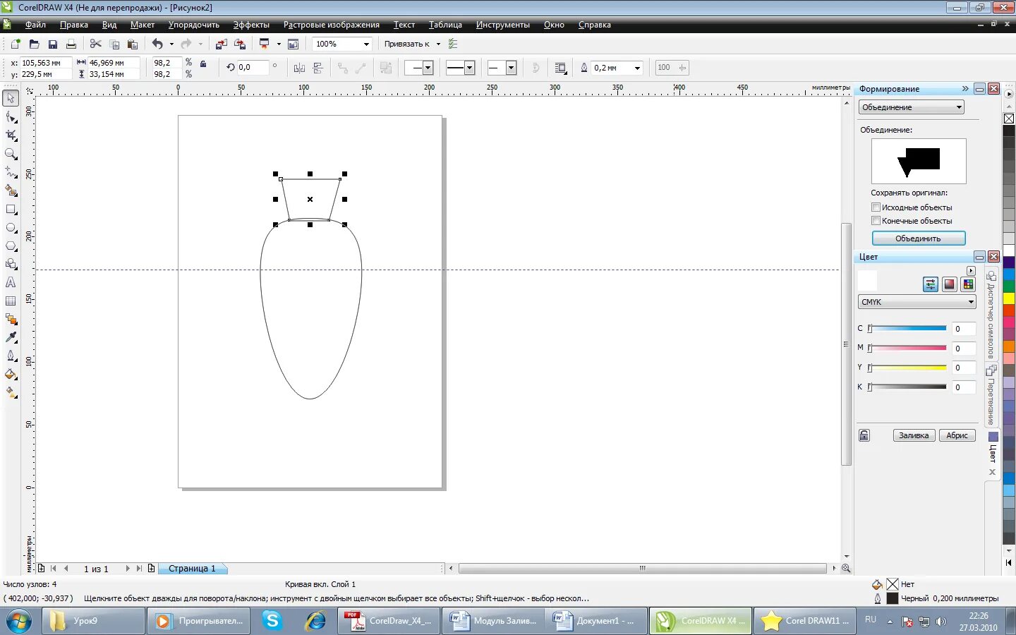Viewport: 1016px width, 635px height.
Task: Open the Файл menu
Action: pyautogui.click(x=35, y=25)
